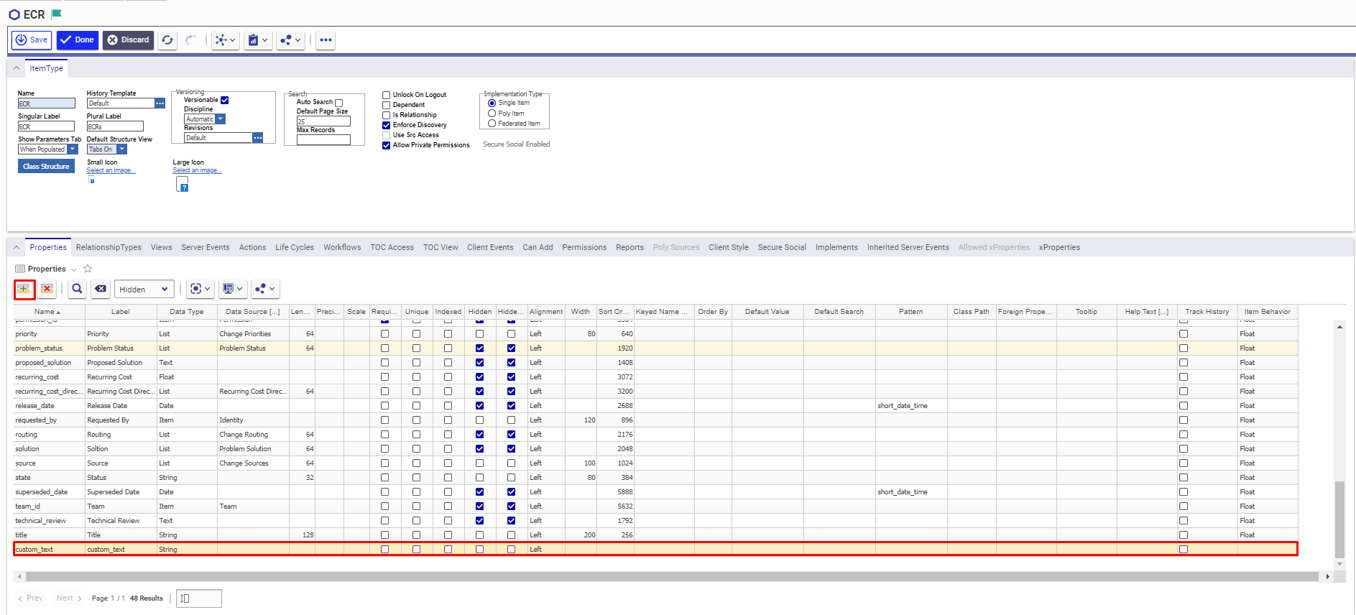The height and width of the screenshot is (615, 1356).
Task: Click the add new property row icon
Action: (x=24, y=289)
